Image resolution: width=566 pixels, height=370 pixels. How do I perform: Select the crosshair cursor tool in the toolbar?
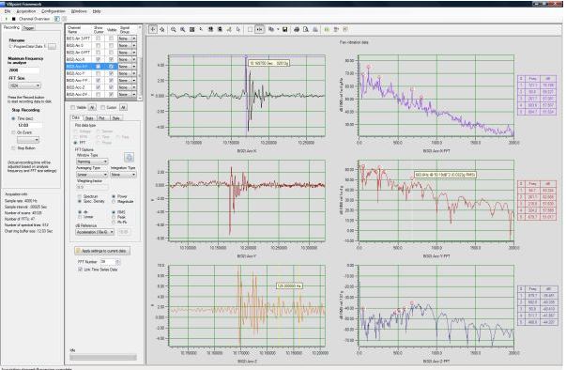pyautogui.click(x=153, y=30)
